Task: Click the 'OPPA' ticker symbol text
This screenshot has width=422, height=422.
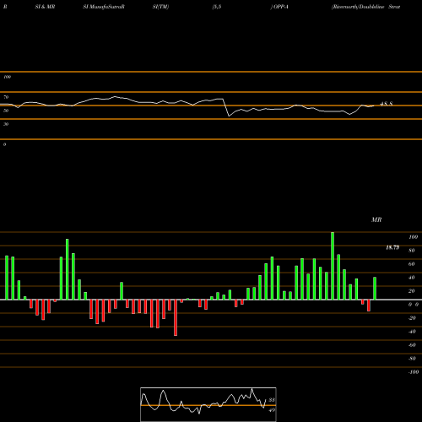Action: [x=280, y=7]
